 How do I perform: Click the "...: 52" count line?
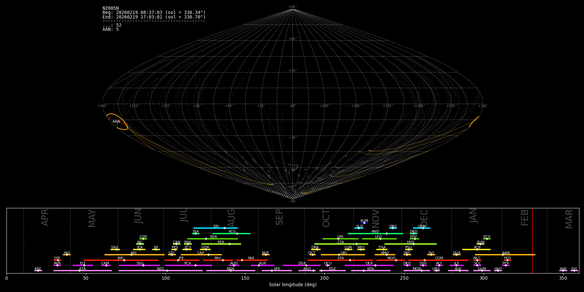[112, 25]
